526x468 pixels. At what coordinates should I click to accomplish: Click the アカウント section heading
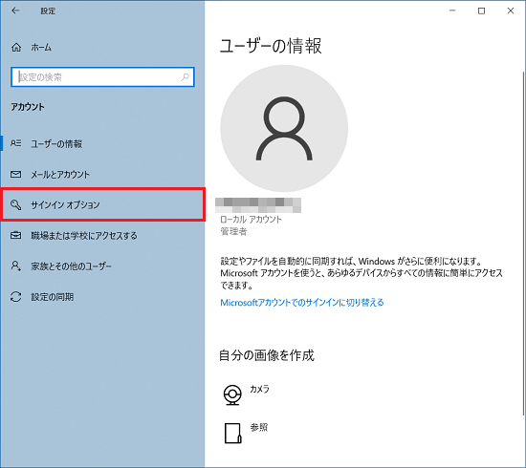click(x=28, y=107)
